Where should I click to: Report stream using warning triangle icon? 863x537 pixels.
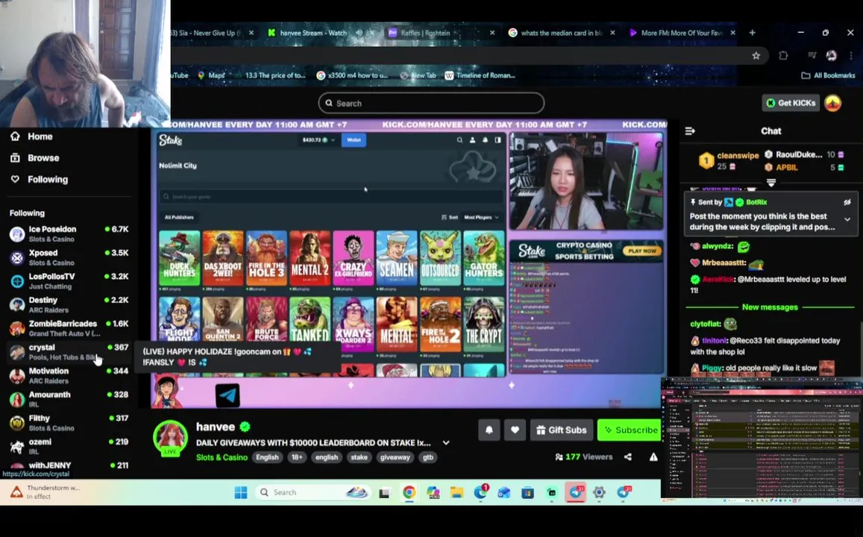(653, 456)
